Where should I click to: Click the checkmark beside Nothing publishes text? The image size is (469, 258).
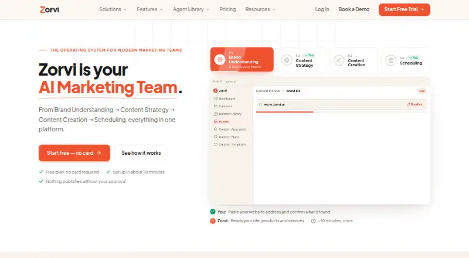pyautogui.click(x=41, y=181)
